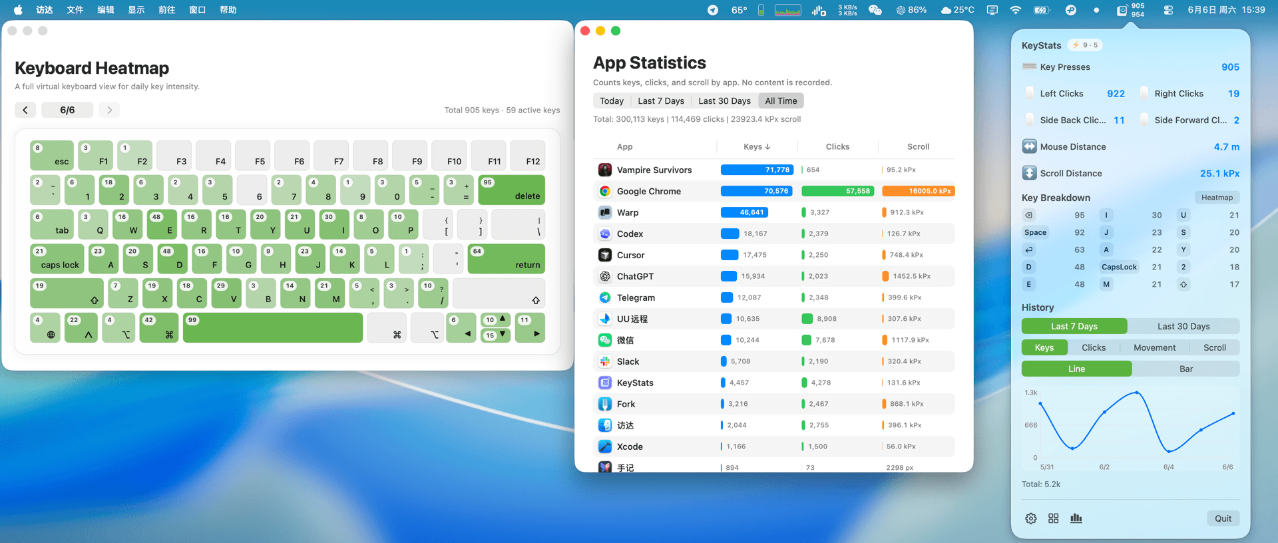The height and width of the screenshot is (543, 1278).
Task: Select Last 30 Days tab in App Statistics
Action: click(724, 100)
